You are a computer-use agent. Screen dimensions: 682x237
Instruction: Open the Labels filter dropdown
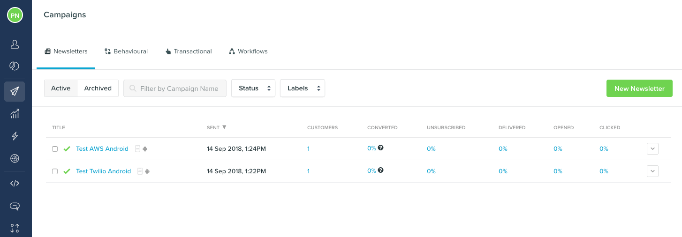pos(302,88)
